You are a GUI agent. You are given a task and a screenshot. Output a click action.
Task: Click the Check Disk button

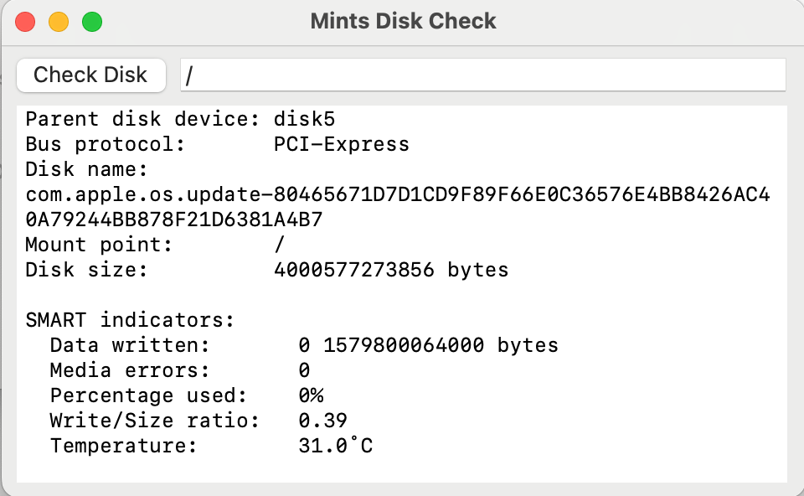90,75
